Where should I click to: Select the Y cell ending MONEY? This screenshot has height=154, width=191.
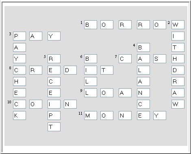tap(160, 115)
